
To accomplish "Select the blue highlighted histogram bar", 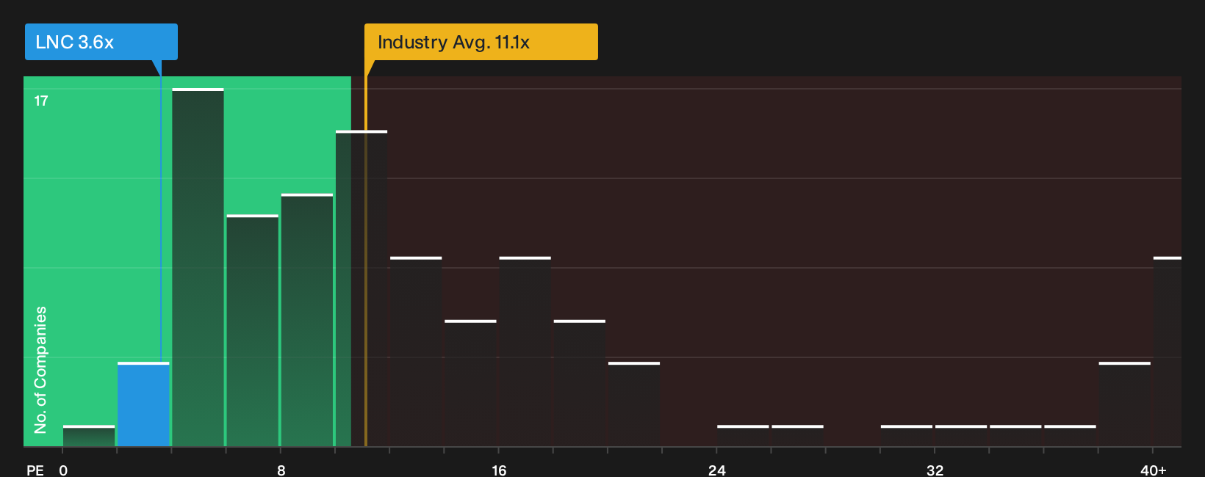I will pyautogui.click(x=143, y=404).
